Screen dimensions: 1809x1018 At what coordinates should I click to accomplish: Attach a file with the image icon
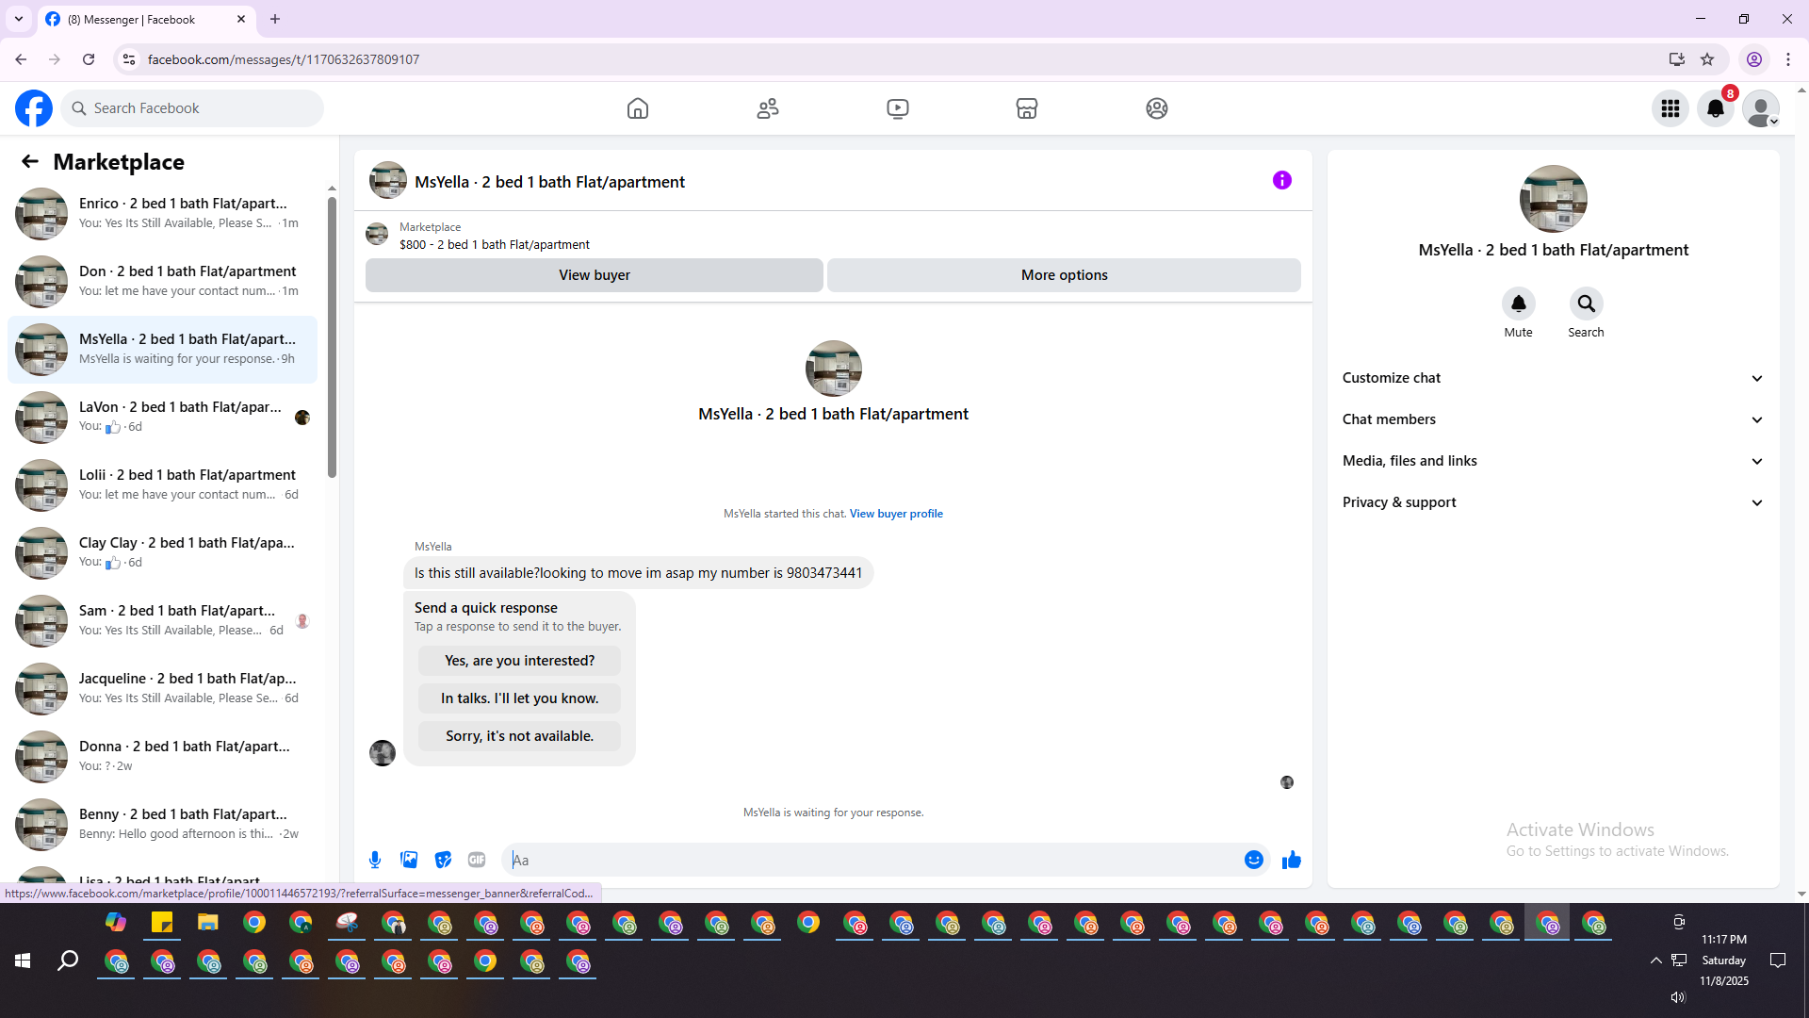coord(409,860)
